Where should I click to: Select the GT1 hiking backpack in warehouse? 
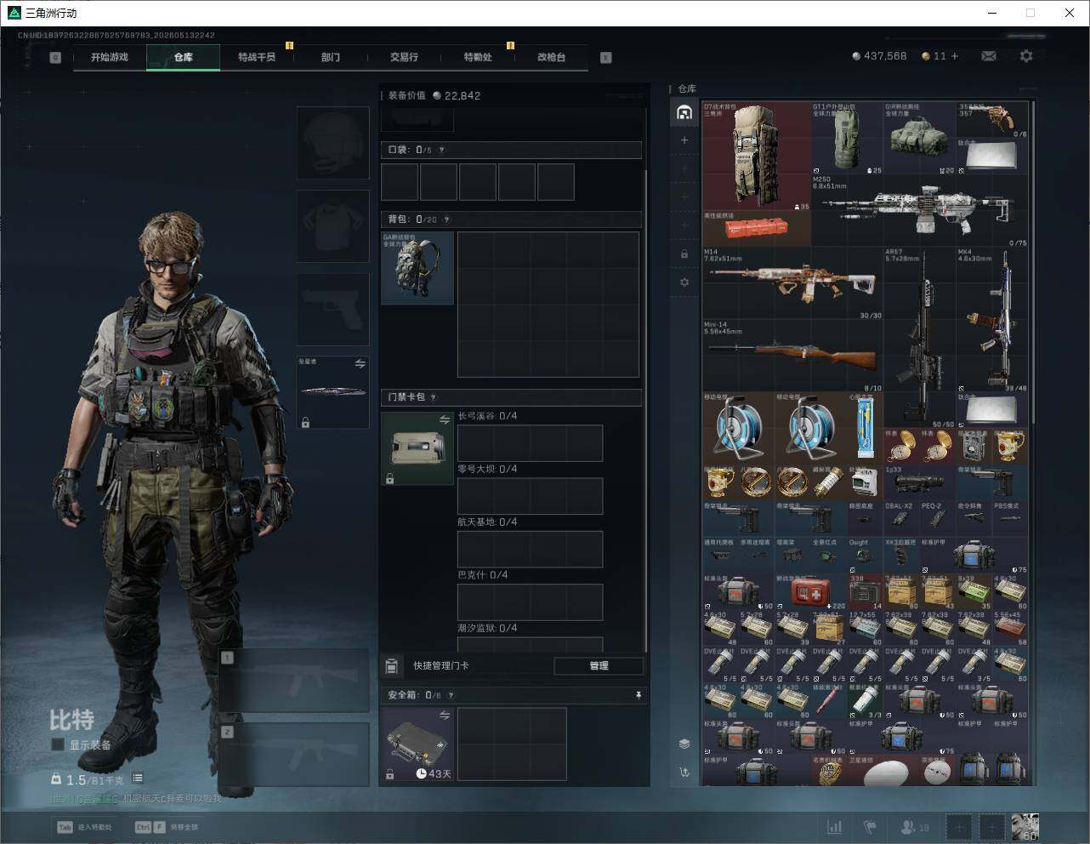click(848, 139)
